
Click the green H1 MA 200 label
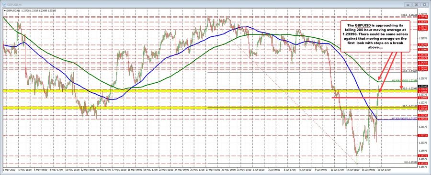point(405,81)
